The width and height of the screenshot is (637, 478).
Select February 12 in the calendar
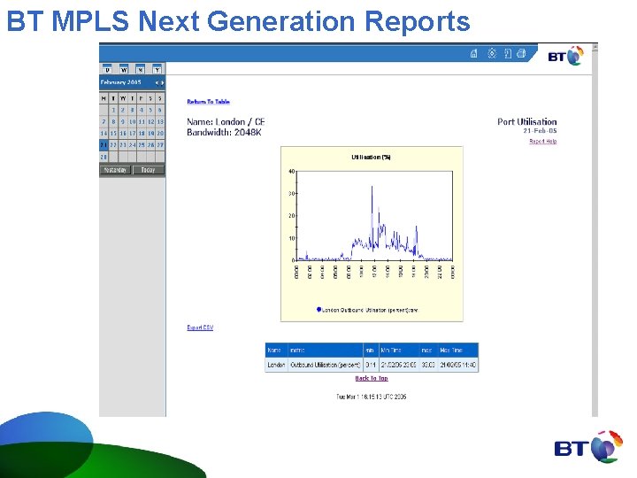[x=150, y=121]
